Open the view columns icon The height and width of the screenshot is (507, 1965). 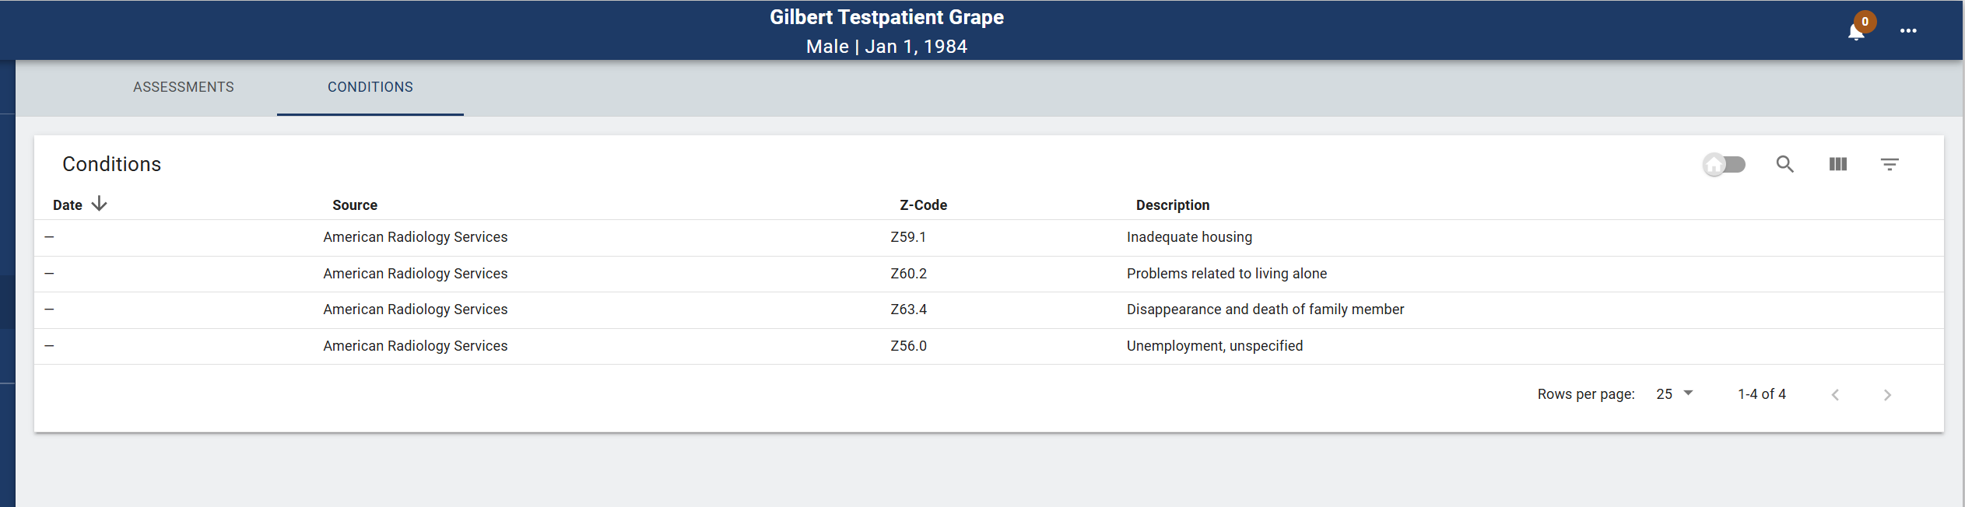coord(1838,164)
